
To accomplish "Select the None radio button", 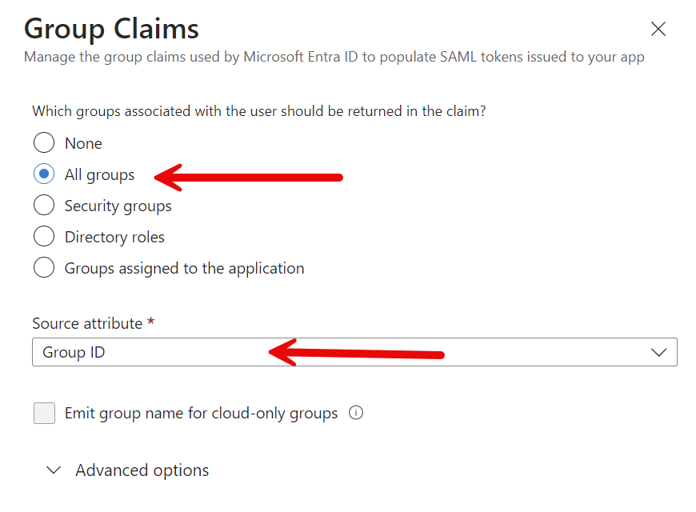I will coord(44,142).
